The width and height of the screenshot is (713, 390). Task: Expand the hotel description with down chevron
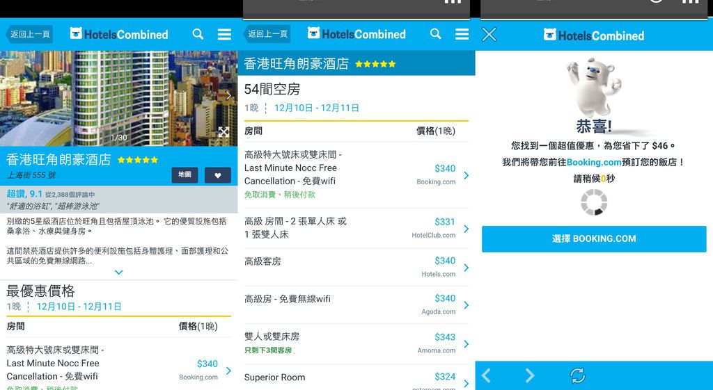118,273
